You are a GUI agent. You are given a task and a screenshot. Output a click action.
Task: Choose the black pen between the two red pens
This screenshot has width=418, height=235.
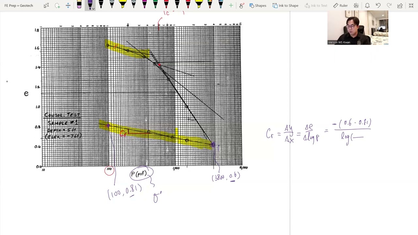pyautogui.click(x=177, y=5)
